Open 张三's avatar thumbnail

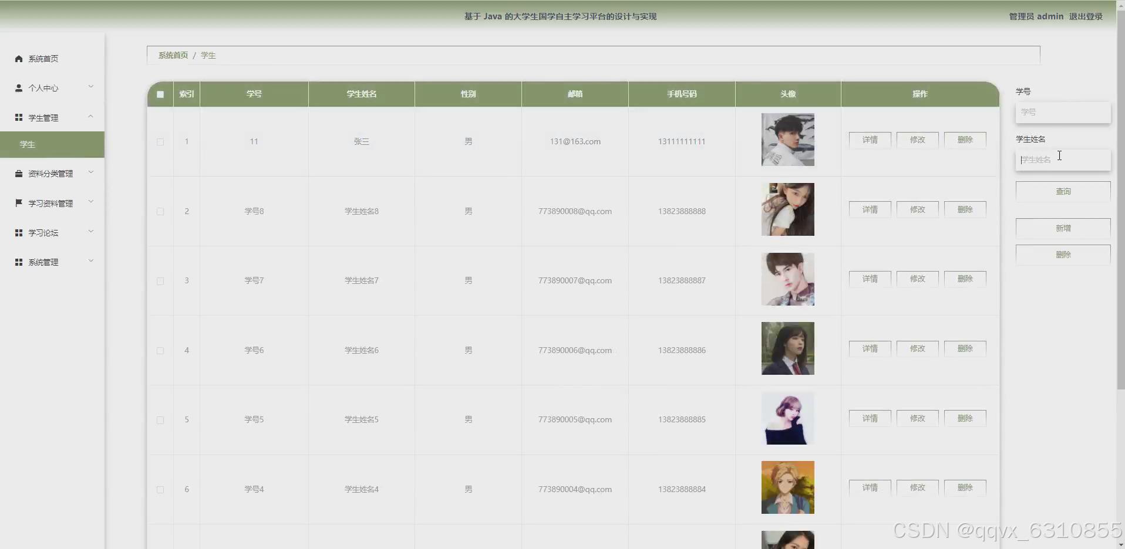click(787, 140)
